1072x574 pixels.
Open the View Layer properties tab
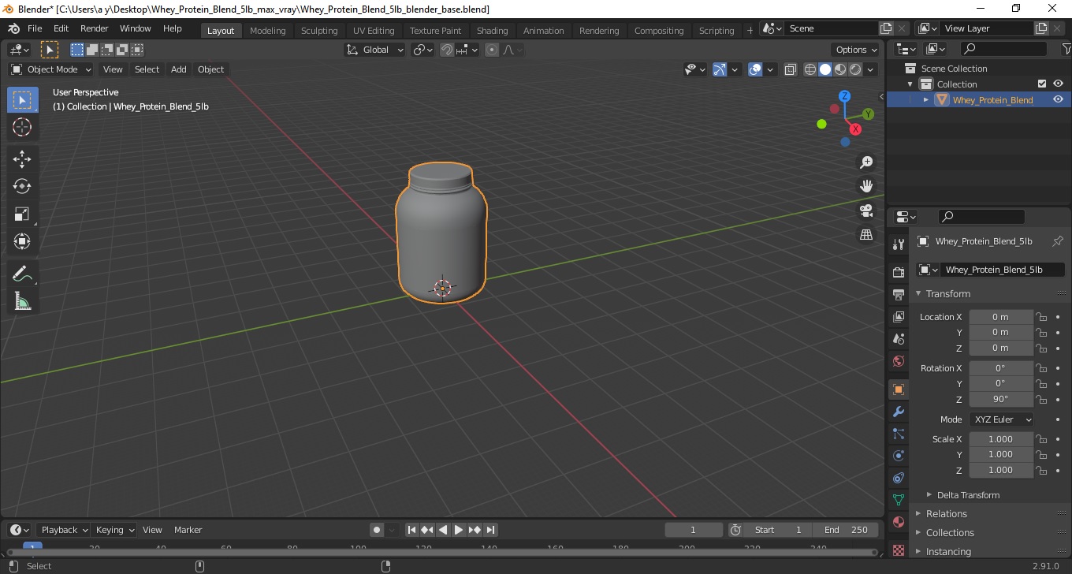click(x=898, y=317)
